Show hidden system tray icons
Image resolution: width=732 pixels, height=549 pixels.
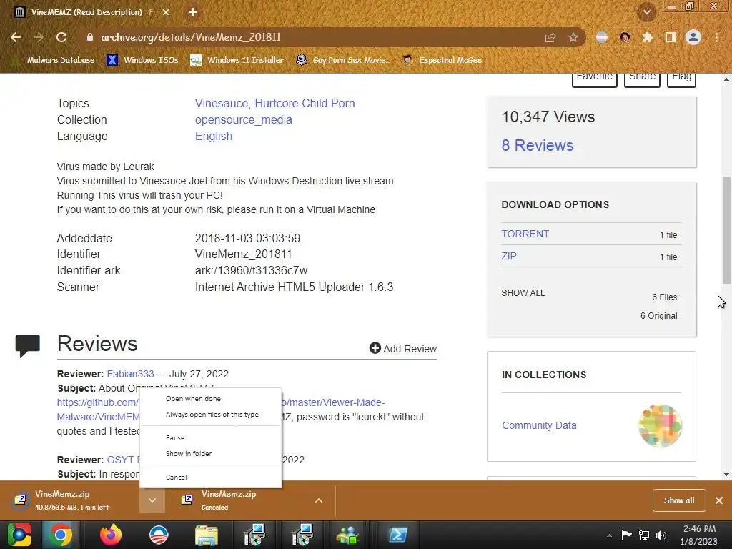click(x=609, y=535)
